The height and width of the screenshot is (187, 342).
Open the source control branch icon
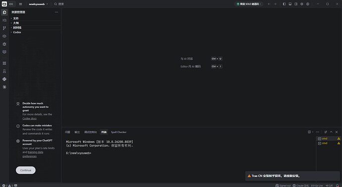coord(4,28)
